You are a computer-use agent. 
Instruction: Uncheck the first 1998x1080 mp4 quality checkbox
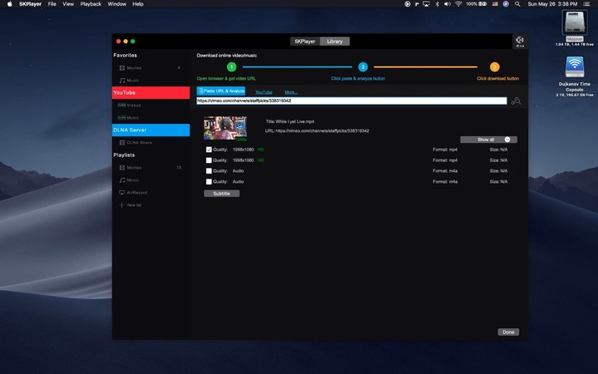(x=209, y=150)
